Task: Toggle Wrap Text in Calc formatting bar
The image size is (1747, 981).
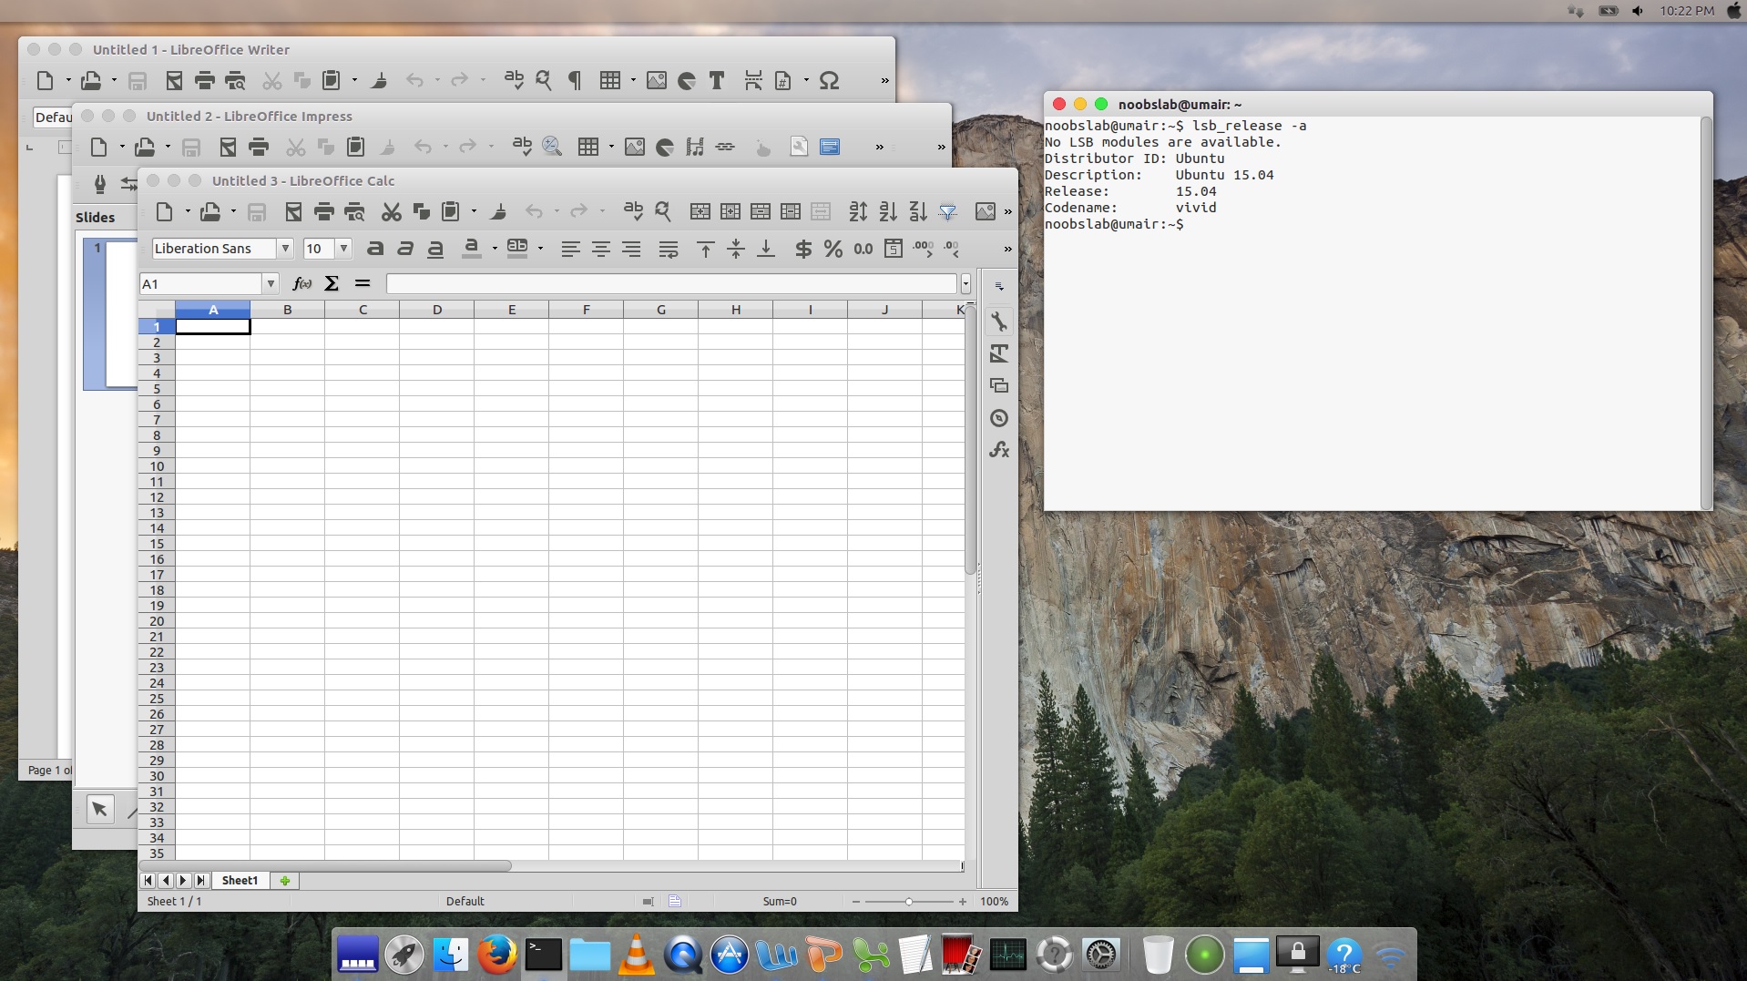Action: pos(669,250)
